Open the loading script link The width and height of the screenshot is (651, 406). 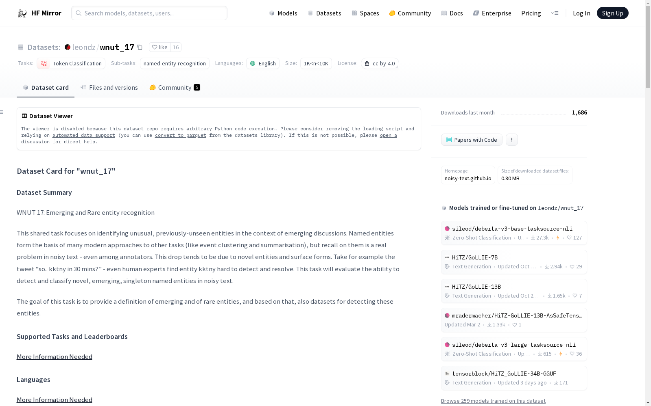pyautogui.click(x=382, y=129)
